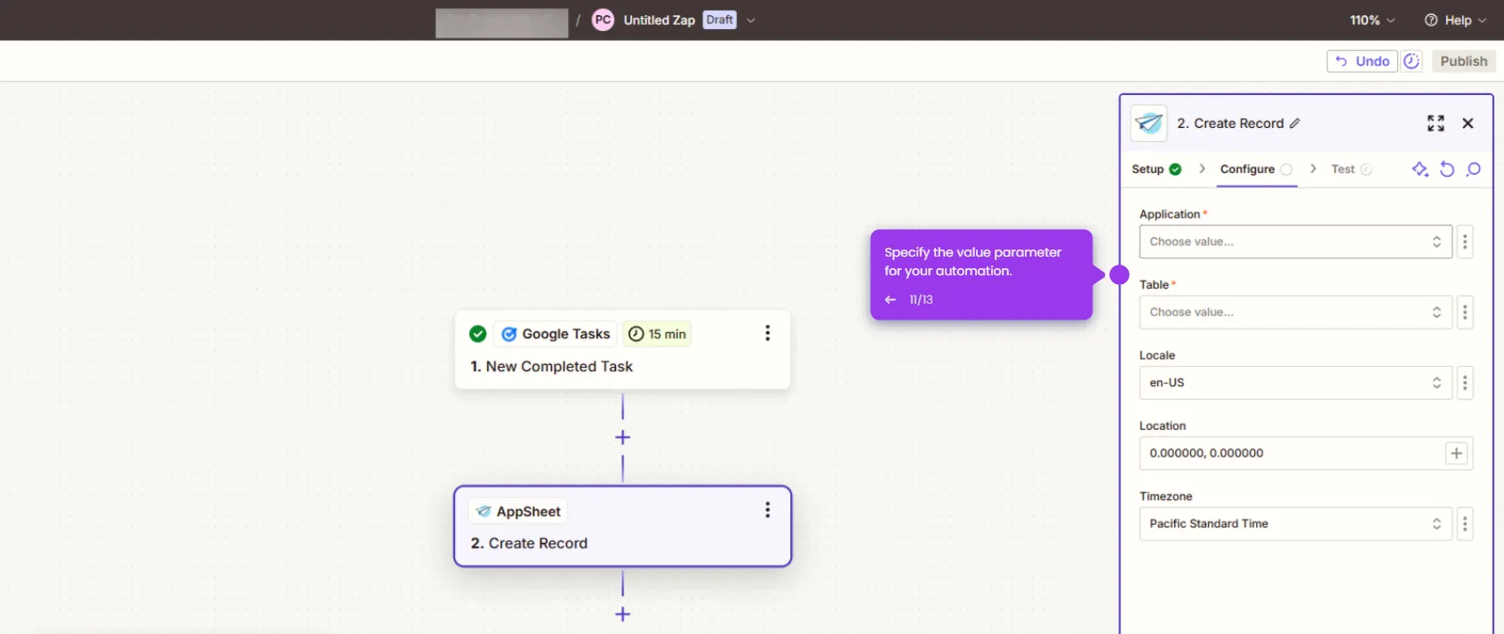Go back using the tooltip's left arrow
The width and height of the screenshot is (1504, 634).
pyautogui.click(x=890, y=300)
